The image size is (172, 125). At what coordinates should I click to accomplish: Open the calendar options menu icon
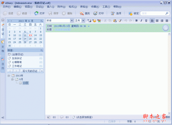[42, 21]
